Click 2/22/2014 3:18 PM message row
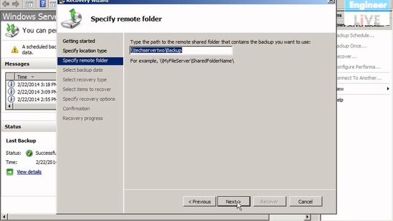 pos(31,84)
